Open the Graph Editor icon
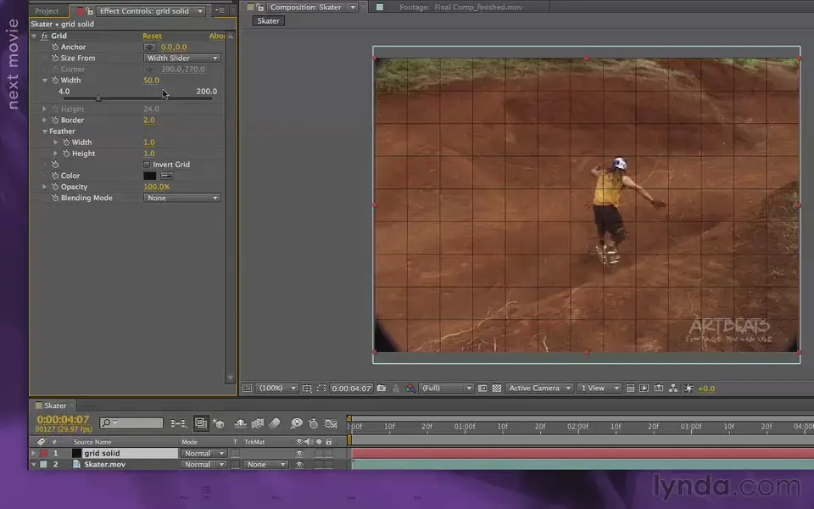Image resolution: width=814 pixels, height=509 pixels. coord(332,423)
